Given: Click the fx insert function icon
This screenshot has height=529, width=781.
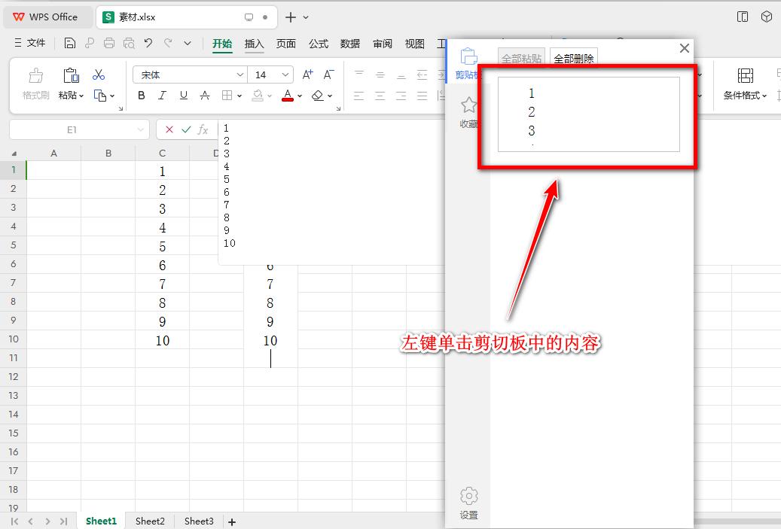Looking at the screenshot, I should (203, 129).
